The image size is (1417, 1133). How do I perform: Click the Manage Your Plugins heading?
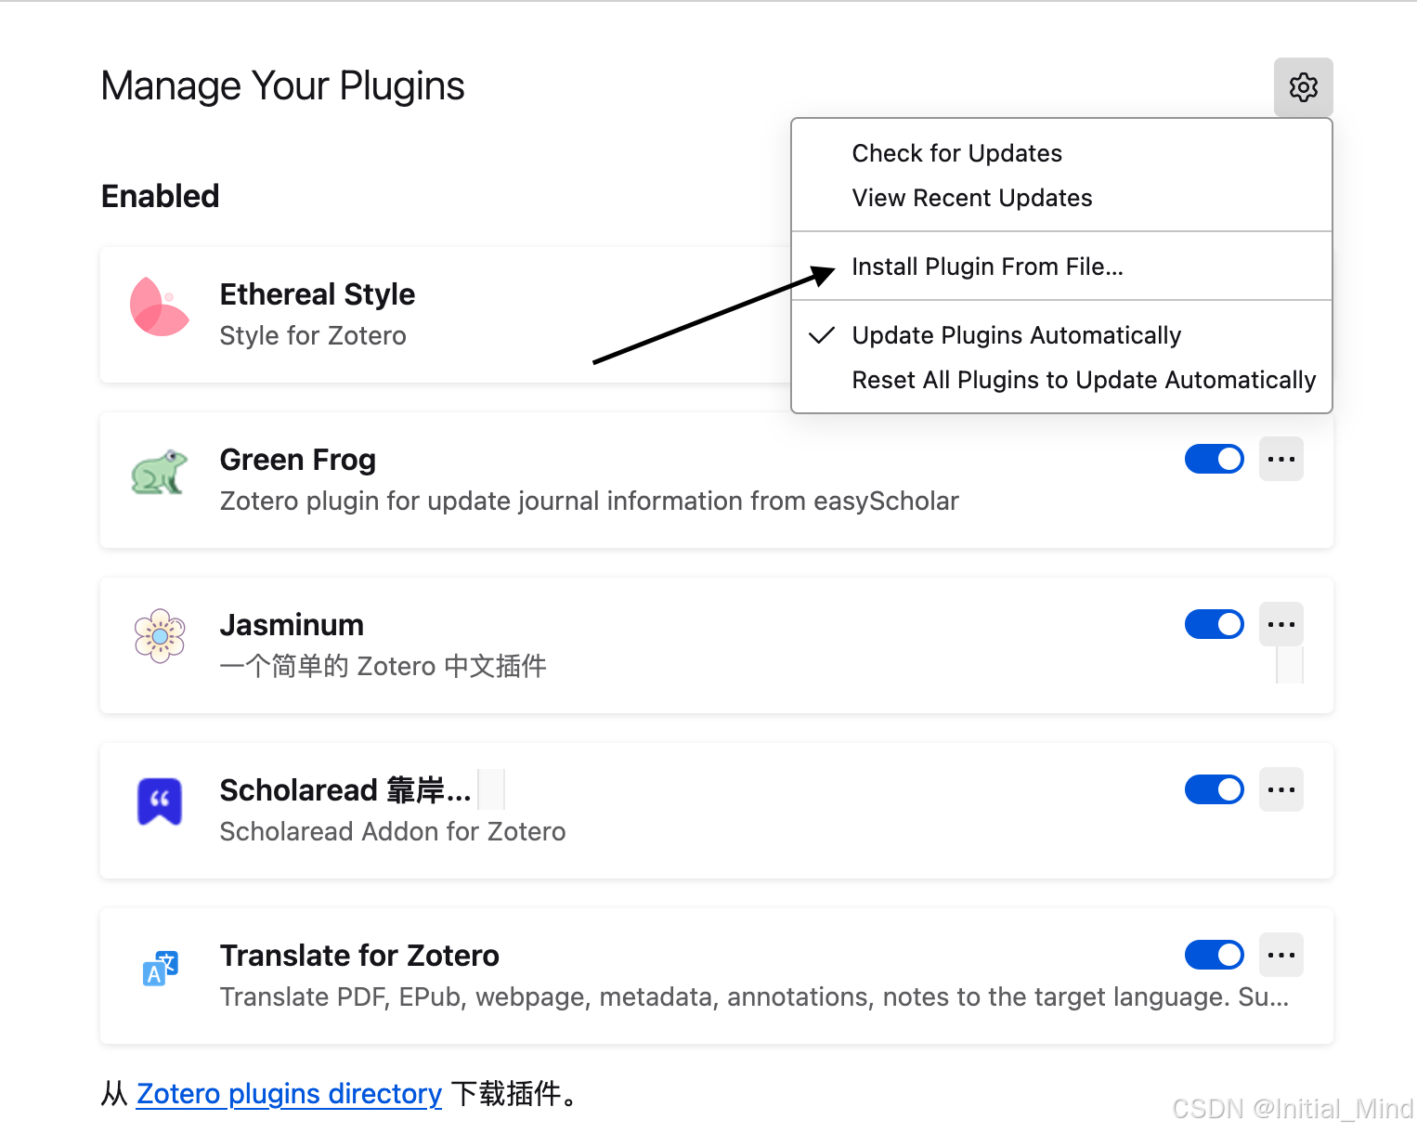click(282, 86)
